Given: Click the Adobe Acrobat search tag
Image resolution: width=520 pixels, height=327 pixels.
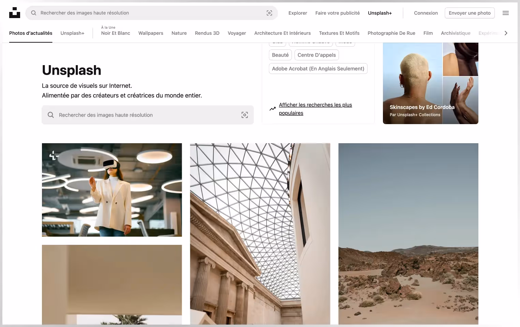Looking at the screenshot, I should [318, 69].
